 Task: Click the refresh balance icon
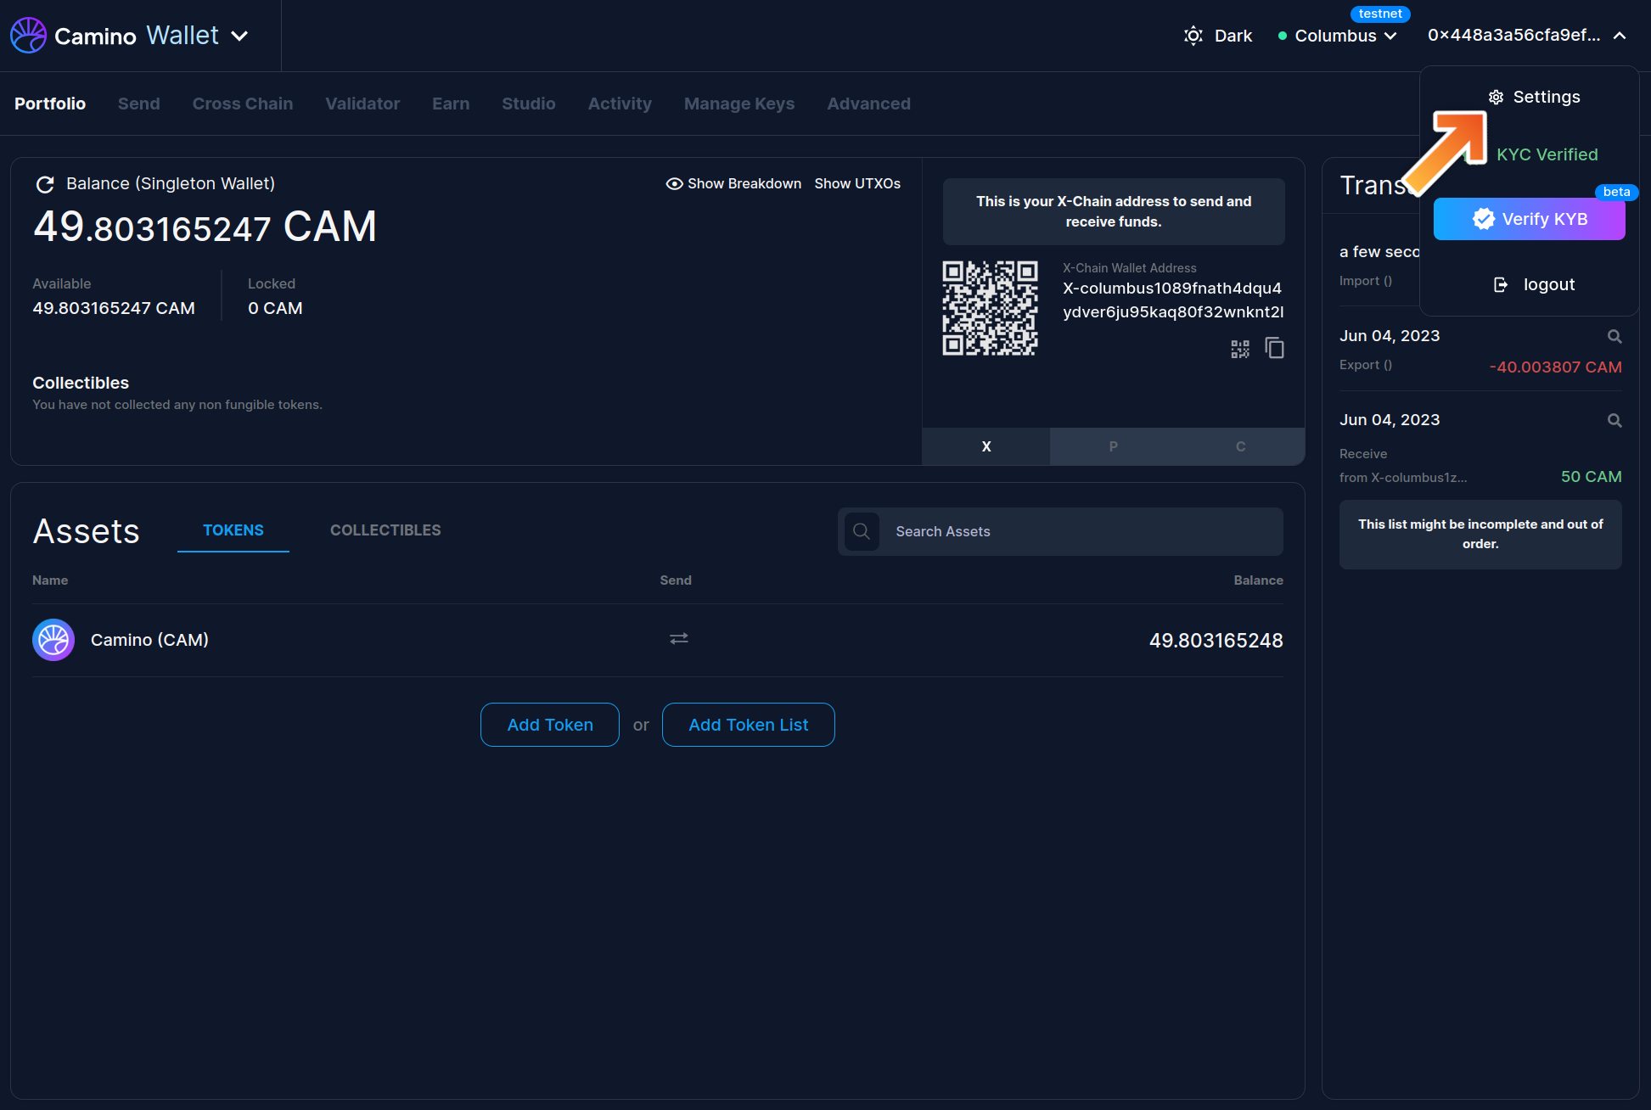point(45,184)
